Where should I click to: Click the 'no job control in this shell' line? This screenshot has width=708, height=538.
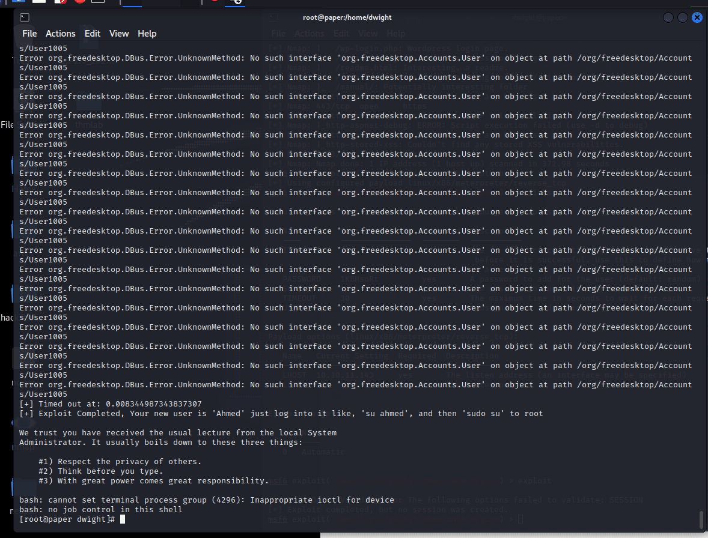[101, 510]
